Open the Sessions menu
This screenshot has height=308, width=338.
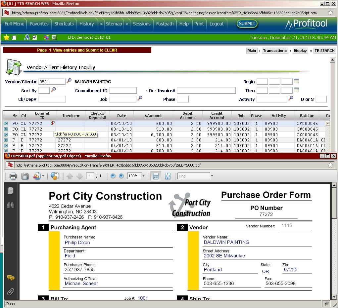tap(142, 24)
